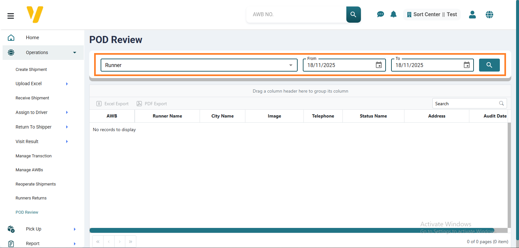Click the page vertical scrollbar
Screen dimensions: 519x248
[517, 120]
